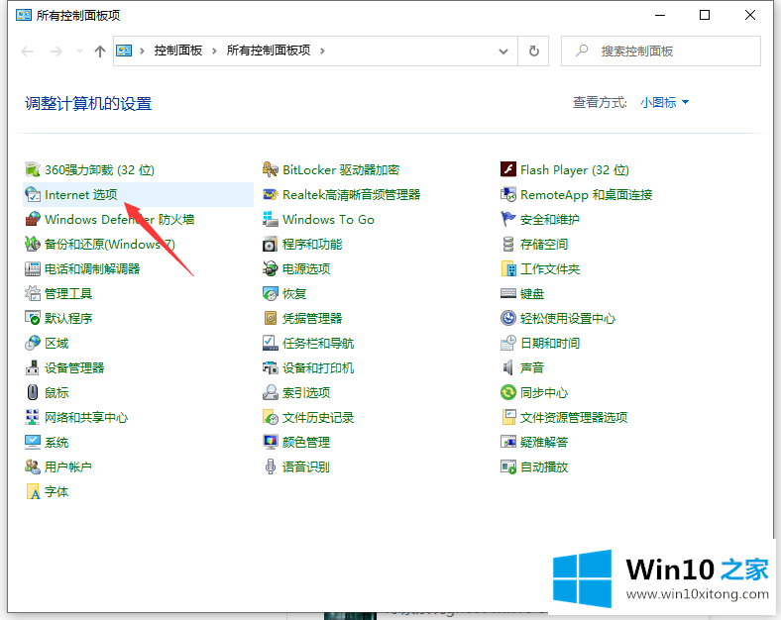Click the 默认程序 icon
Screen dimensions: 781x620
pos(33,319)
